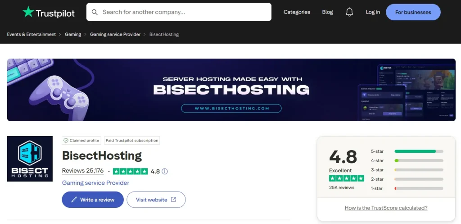The height and width of the screenshot is (224, 461).
Task: Click the green stars beside Reviews 25,176
Action: click(x=130, y=171)
